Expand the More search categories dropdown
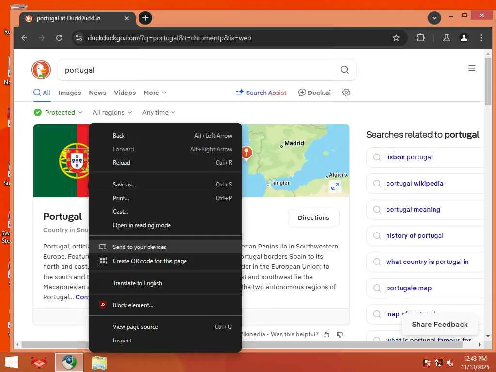This screenshot has width=496, height=372. pos(155,93)
